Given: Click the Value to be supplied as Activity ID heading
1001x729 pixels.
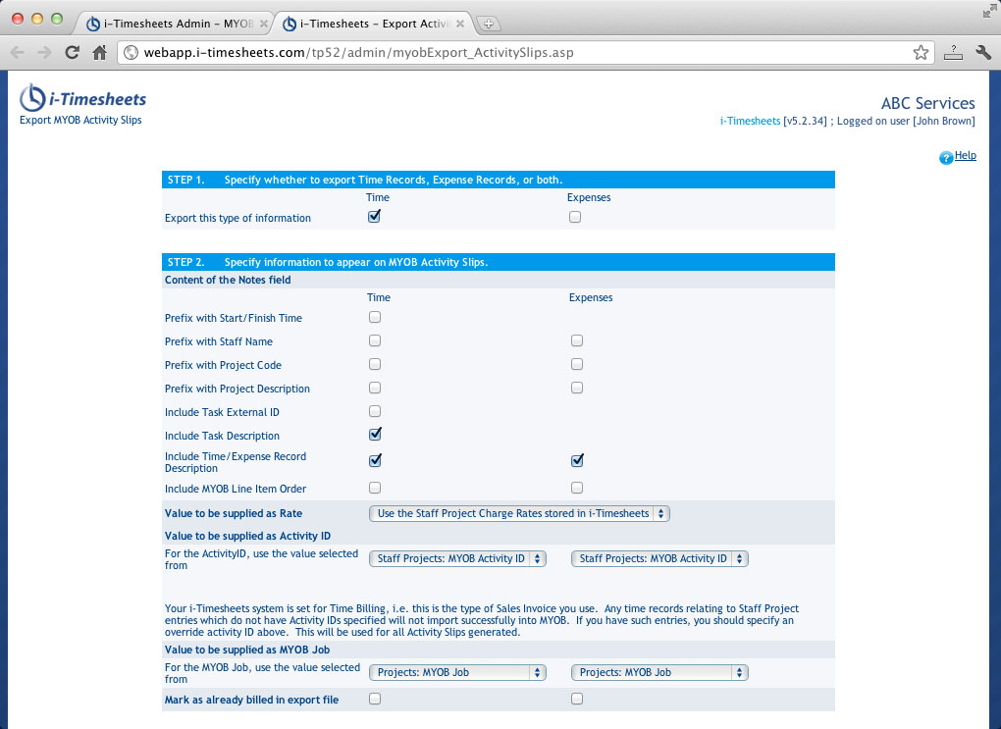Looking at the screenshot, I should 247,537.
